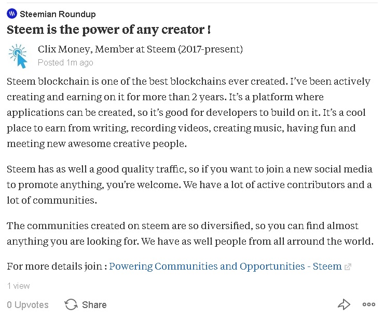Open post title Steem is the power

pos(108,30)
